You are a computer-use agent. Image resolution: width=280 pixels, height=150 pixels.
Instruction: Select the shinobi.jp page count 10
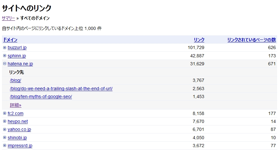(x=273, y=138)
